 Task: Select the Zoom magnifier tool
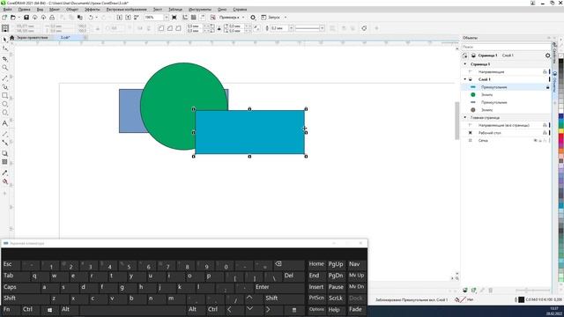click(x=4, y=68)
